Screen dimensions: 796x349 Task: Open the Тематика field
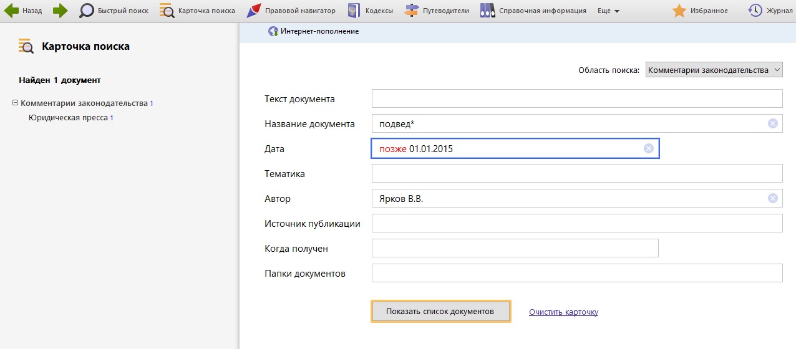[577, 173]
